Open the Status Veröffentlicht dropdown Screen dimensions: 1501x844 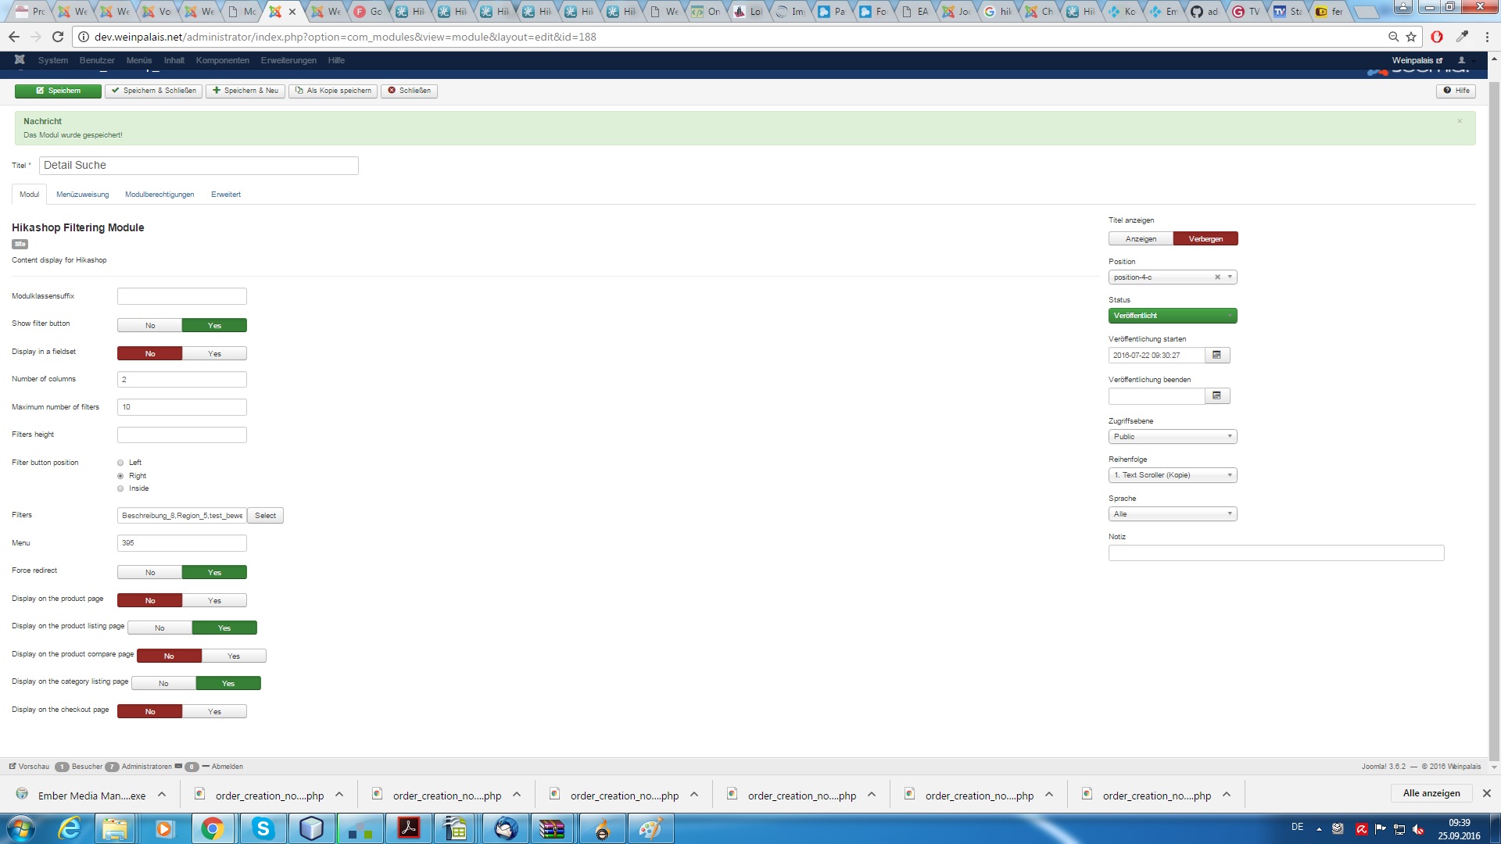1172,316
